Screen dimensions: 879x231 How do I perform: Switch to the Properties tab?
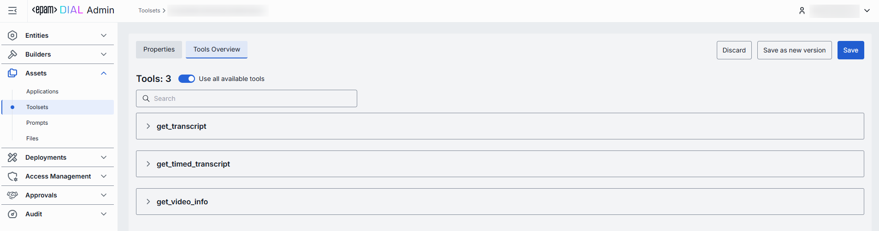coord(159,50)
